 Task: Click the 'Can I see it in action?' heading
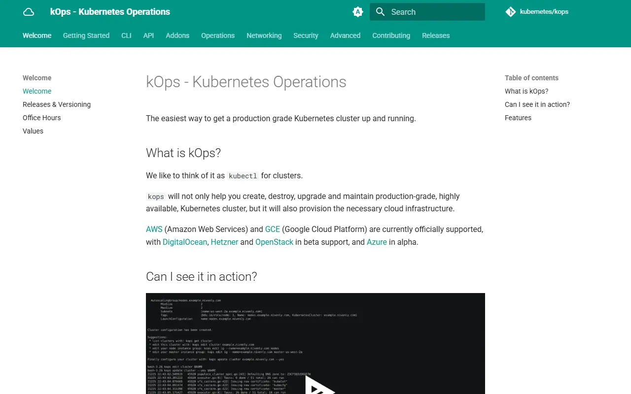(202, 277)
